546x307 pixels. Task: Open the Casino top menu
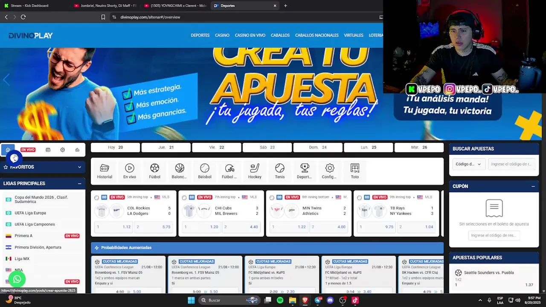click(222, 35)
